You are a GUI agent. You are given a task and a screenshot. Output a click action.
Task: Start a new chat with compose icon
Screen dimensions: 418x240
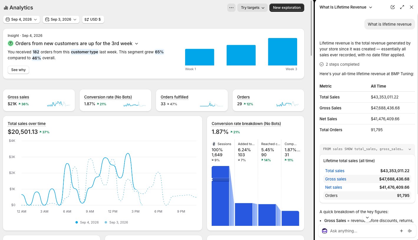(x=393, y=7)
